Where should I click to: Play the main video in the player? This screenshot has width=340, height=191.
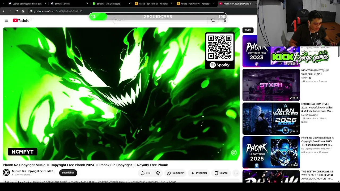point(121,94)
